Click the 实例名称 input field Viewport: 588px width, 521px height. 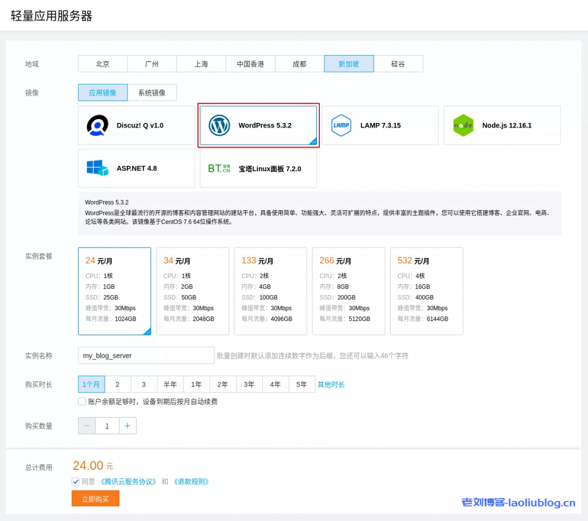tap(146, 356)
